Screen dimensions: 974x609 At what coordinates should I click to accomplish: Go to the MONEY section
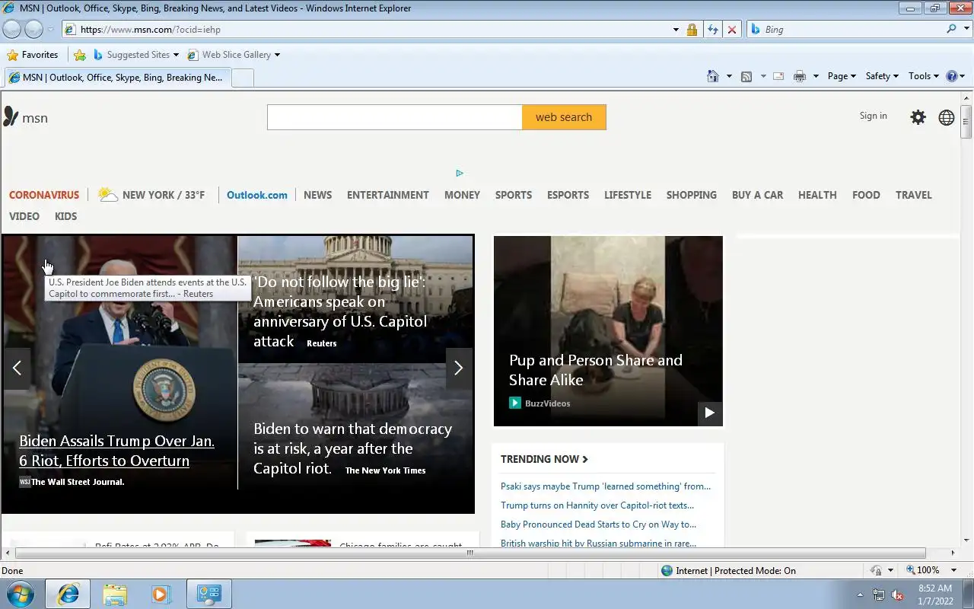coord(462,195)
